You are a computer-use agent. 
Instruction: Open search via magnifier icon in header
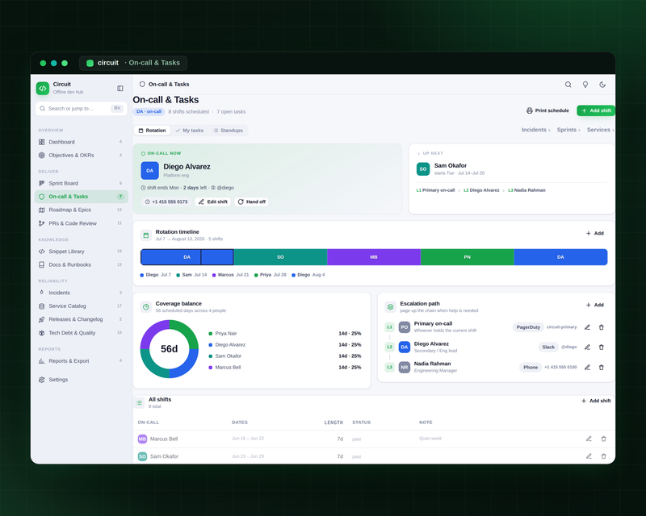(x=568, y=85)
